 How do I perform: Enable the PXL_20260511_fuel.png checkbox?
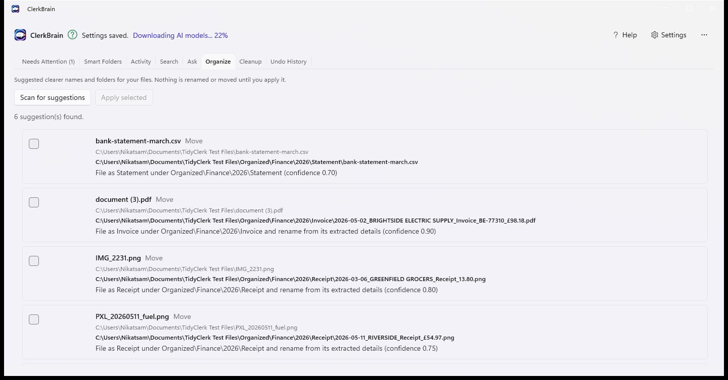pos(34,319)
